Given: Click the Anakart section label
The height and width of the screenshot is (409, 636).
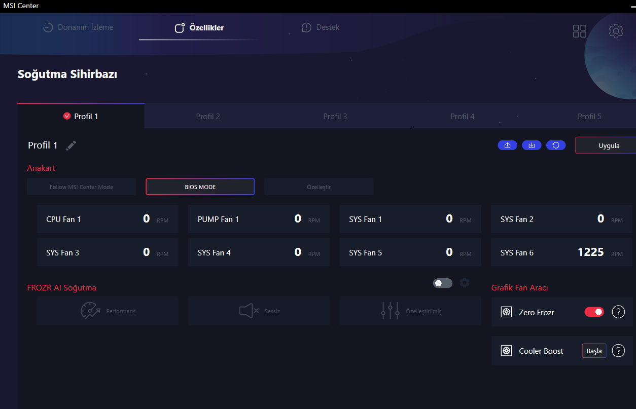Looking at the screenshot, I should tap(41, 168).
